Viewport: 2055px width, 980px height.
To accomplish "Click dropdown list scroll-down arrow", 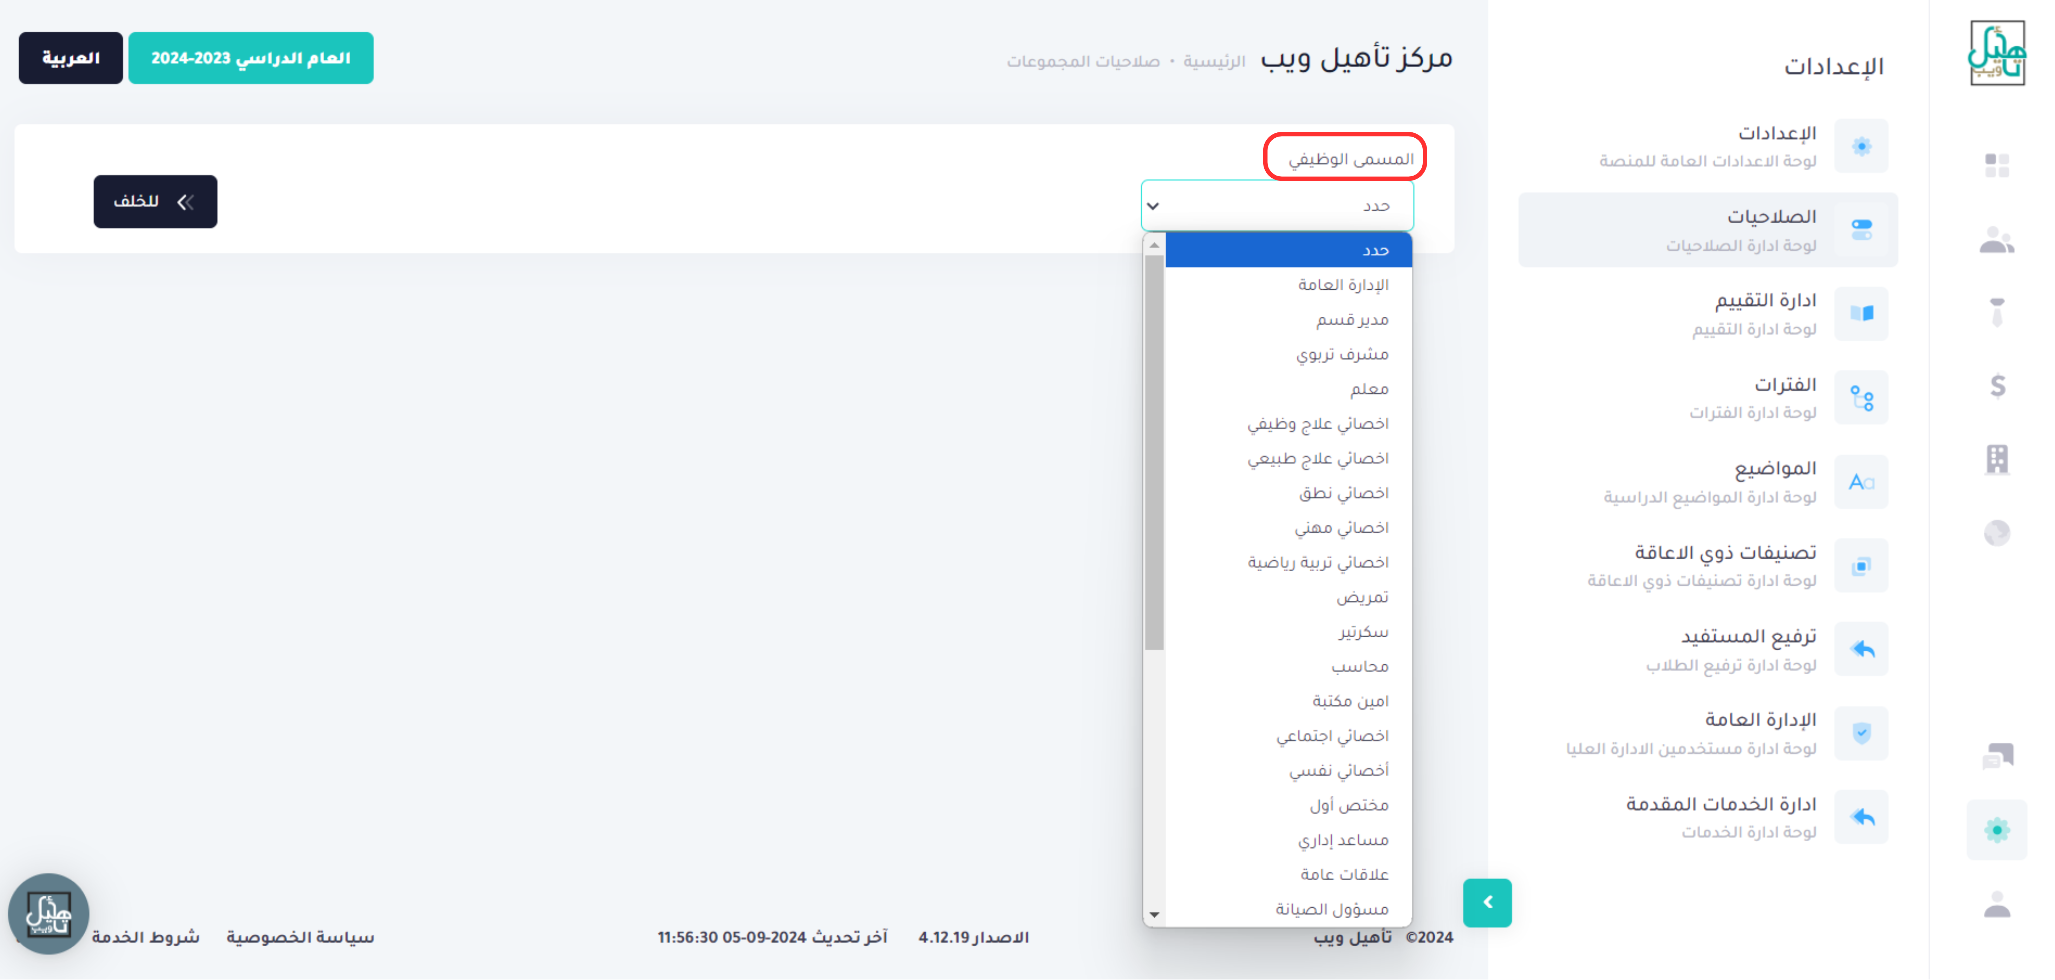I will tap(1154, 915).
